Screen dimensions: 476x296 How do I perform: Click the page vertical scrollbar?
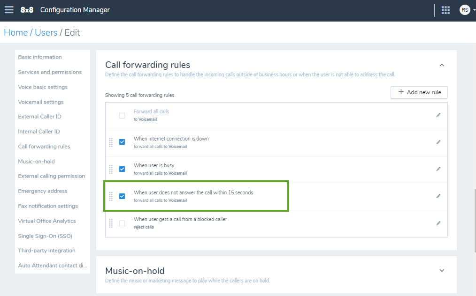click(x=475, y=221)
